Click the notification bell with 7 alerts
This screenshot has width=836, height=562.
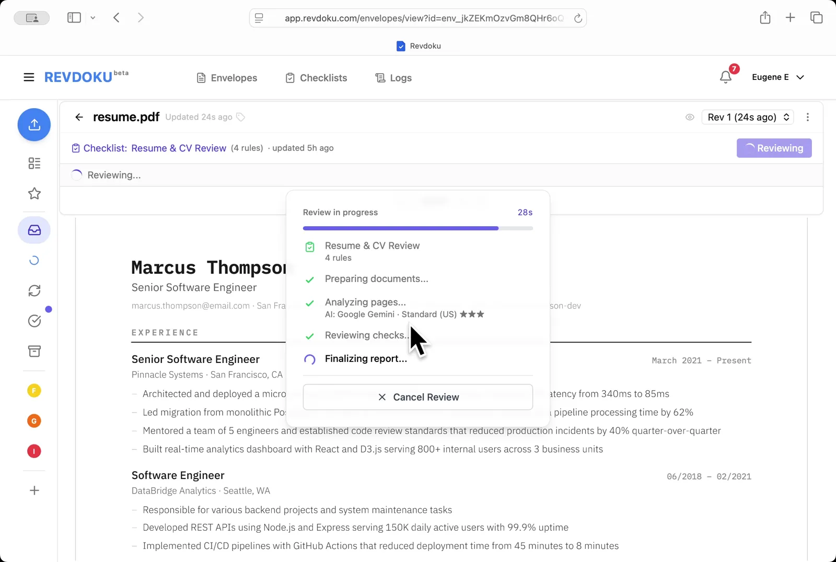click(x=725, y=77)
